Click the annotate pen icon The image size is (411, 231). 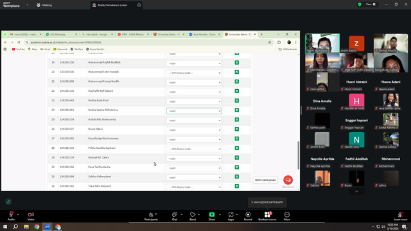(8, 201)
